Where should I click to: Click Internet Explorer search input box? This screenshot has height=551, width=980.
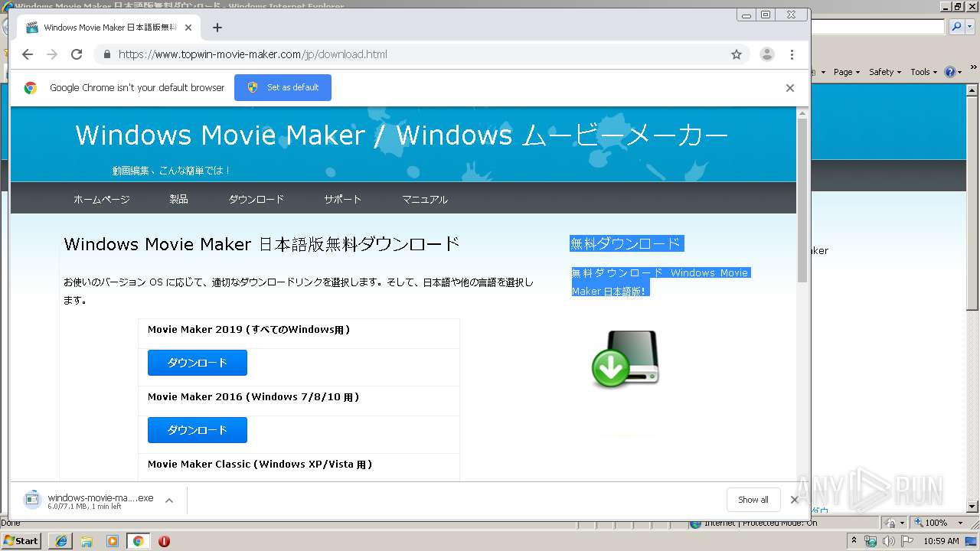[877, 27]
